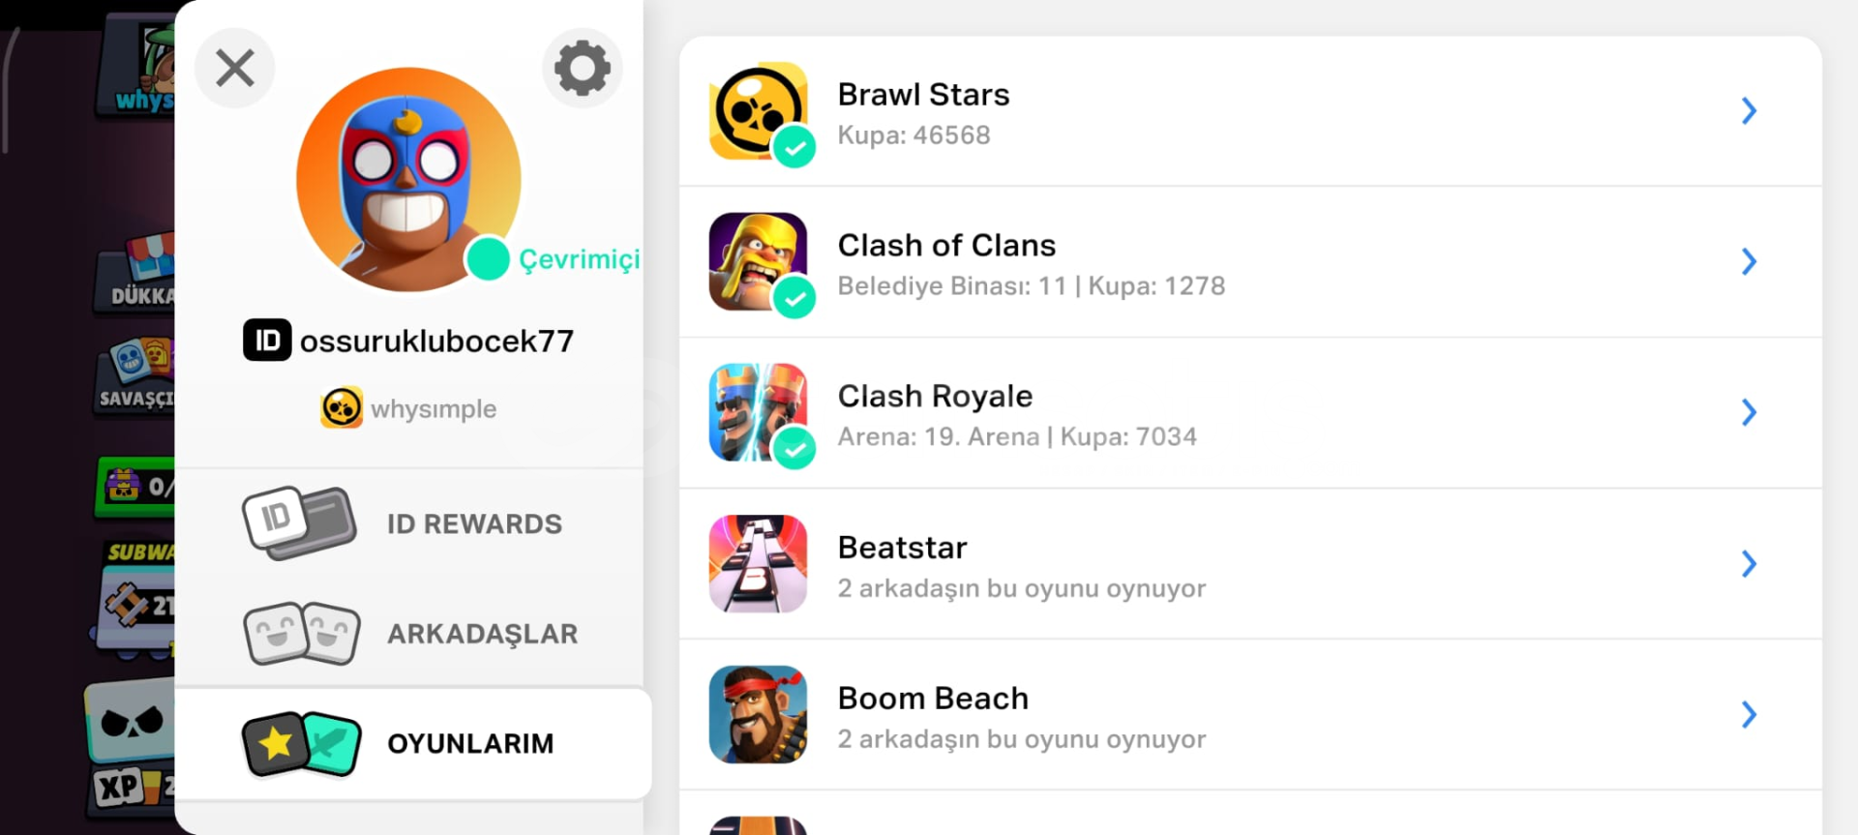Open the Beatstar row chevron
The height and width of the screenshot is (835, 1858).
point(1749,563)
